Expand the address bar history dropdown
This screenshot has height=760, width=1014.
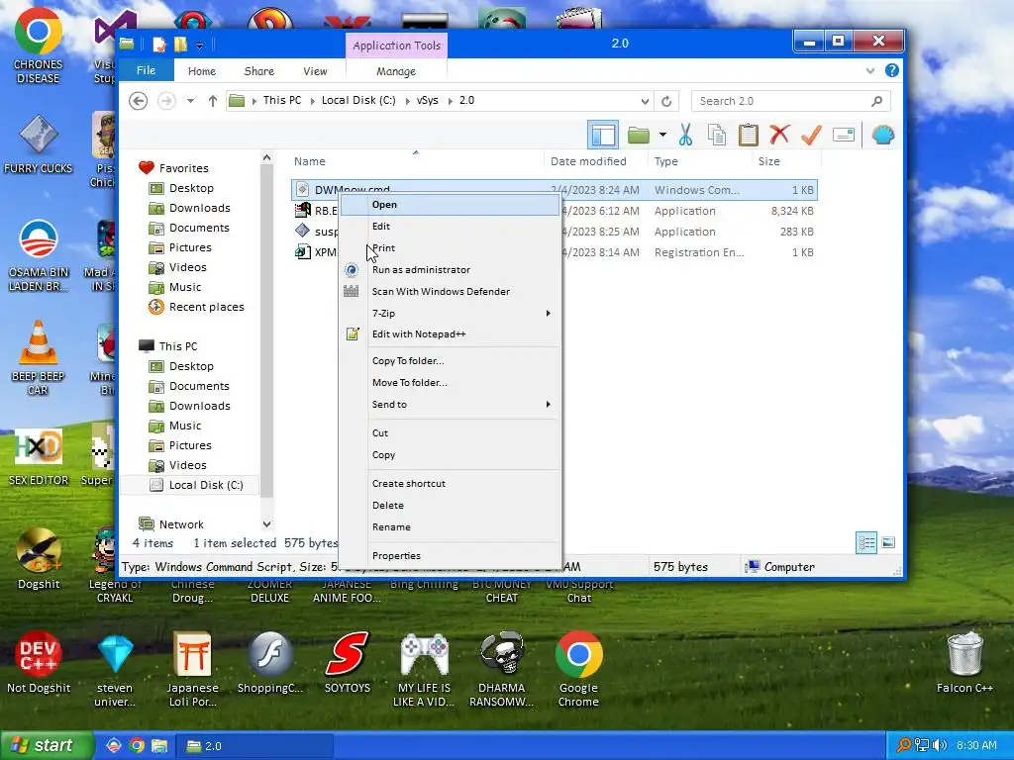[x=645, y=101]
